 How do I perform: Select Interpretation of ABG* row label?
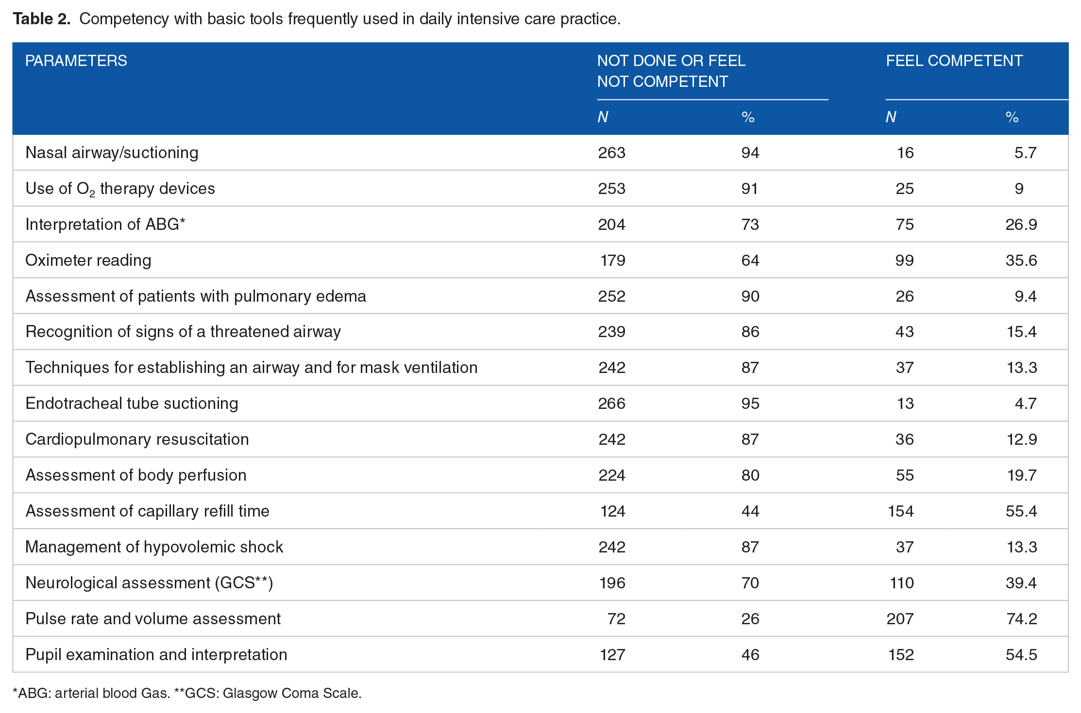pyautogui.click(x=105, y=225)
